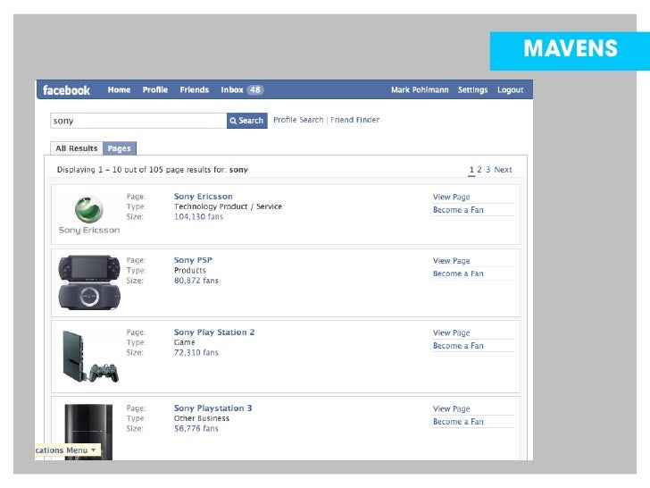This screenshot has width=650, height=488.
Task: Open the Home nav link
Action: (x=119, y=89)
